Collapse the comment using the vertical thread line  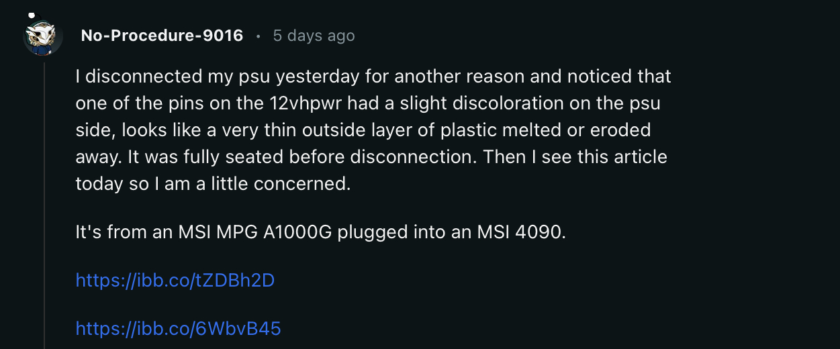(44, 201)
